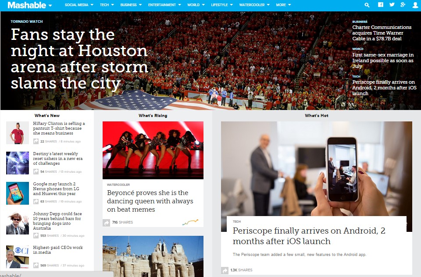Image resolution: width=421 pixels, height=277 pixels.
Task: Open Mashable's Twitter bird icon
Action: (x=392, y=4)
